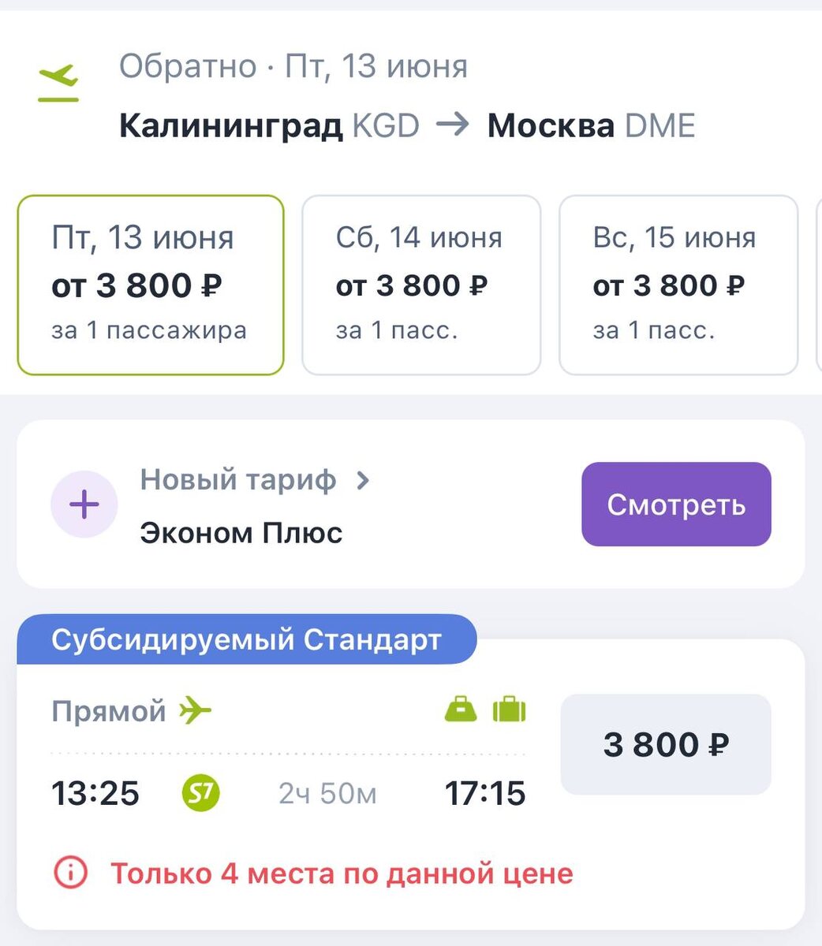The width and height of the screenshot is (822, 946).
Task: Tap the green airplane departure icon
Action: click(58, 83)
